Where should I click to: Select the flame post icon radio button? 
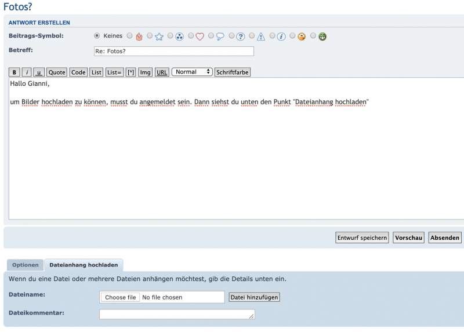[129, 36]
